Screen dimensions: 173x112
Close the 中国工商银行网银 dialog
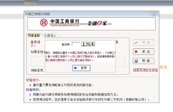tap(154, 14)
